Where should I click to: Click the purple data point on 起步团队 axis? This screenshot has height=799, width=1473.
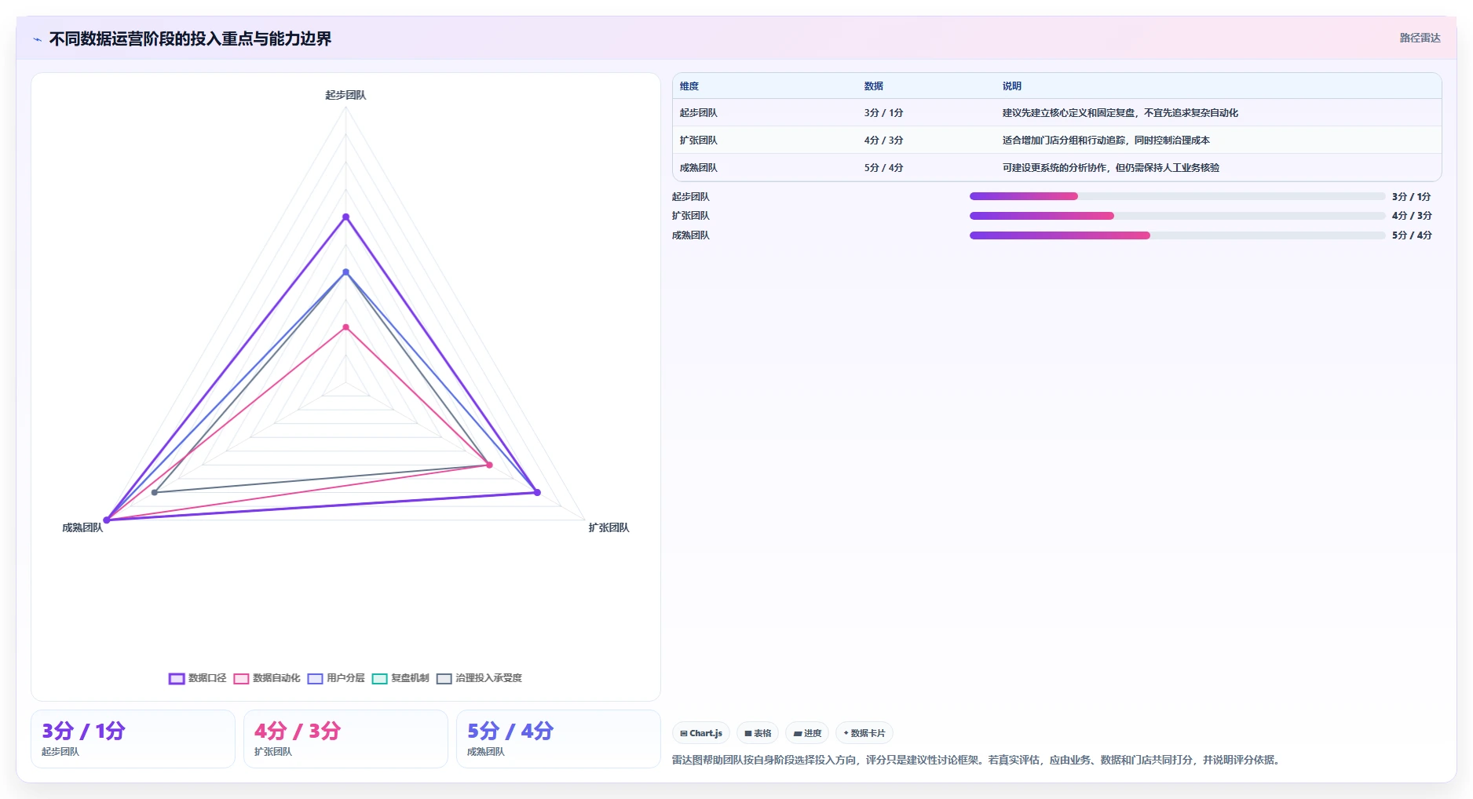(x=345, y=217)
